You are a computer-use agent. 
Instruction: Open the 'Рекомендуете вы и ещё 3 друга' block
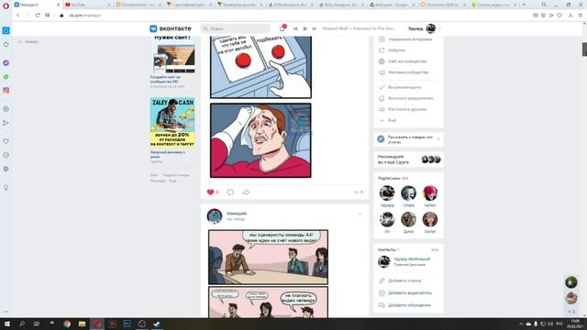click(x=408, y=159)
